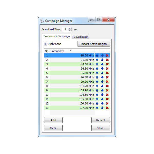
Task: Delete the 103.90 MHz entry
Action: click(107, 90)
